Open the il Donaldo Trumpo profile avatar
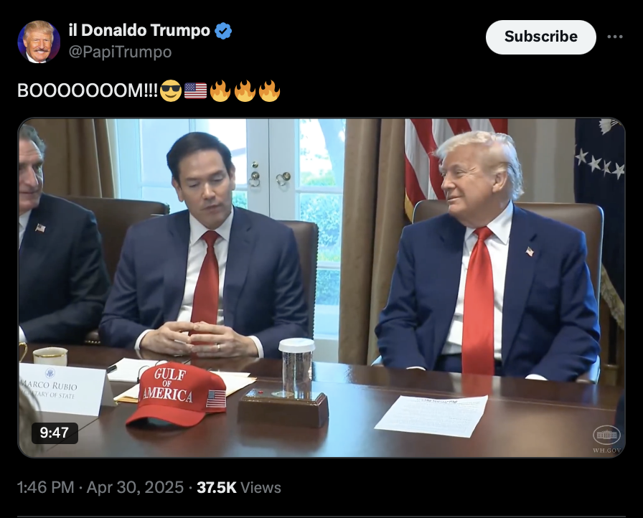The height and width of the screenshot is (518, 643). click(39, 42)
